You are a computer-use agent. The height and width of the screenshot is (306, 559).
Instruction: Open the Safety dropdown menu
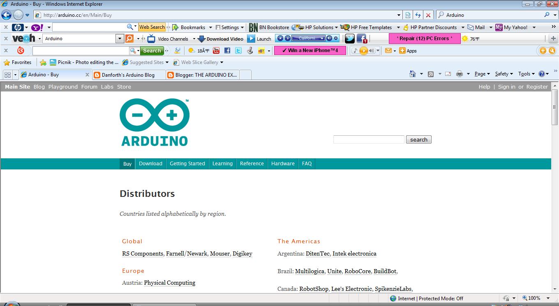pyautogui.click(x=502, y=74)
